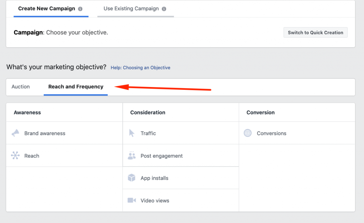
Task: Choose the Reach objective label
Action: [32, 156]
